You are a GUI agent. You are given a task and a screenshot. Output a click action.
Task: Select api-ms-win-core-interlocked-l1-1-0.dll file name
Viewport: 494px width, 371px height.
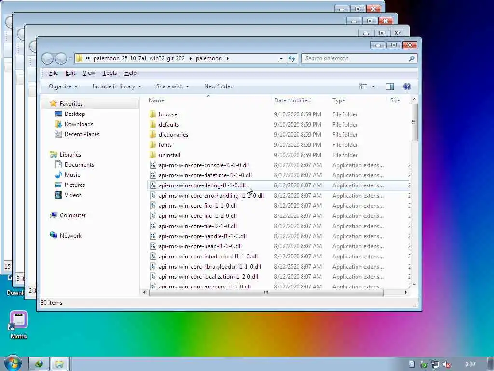coord(208,256)
